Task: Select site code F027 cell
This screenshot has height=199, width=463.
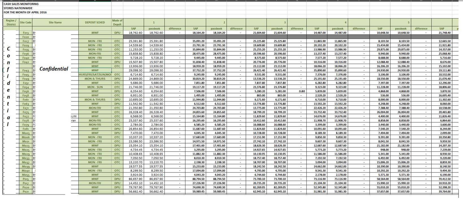Action: click(26, 41)
